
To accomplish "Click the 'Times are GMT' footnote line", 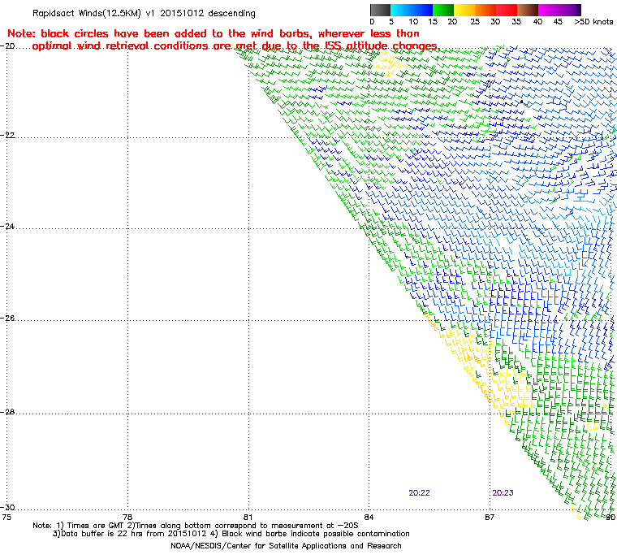I will (196, 526).
